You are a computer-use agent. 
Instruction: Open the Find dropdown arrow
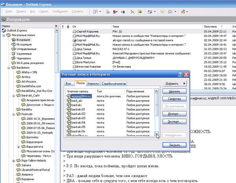175,11
